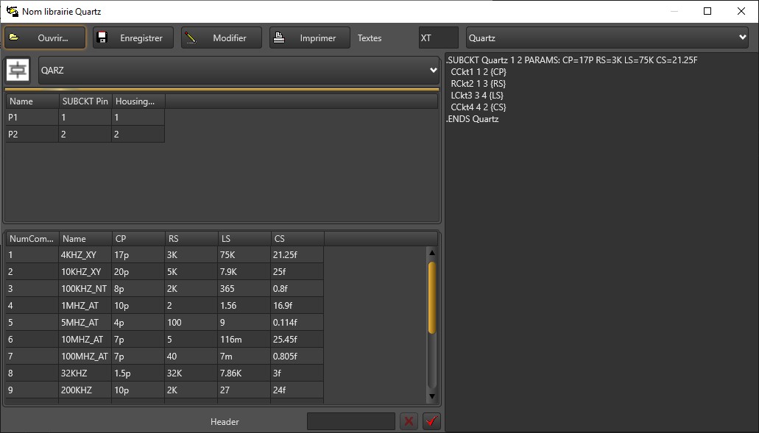Click the 32KHZ name cell
The width and height of the screenshot is (759, 433).
85,373
